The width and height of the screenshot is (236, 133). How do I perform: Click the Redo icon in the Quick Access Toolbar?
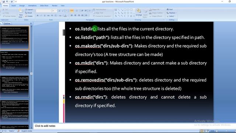(11, 1)
